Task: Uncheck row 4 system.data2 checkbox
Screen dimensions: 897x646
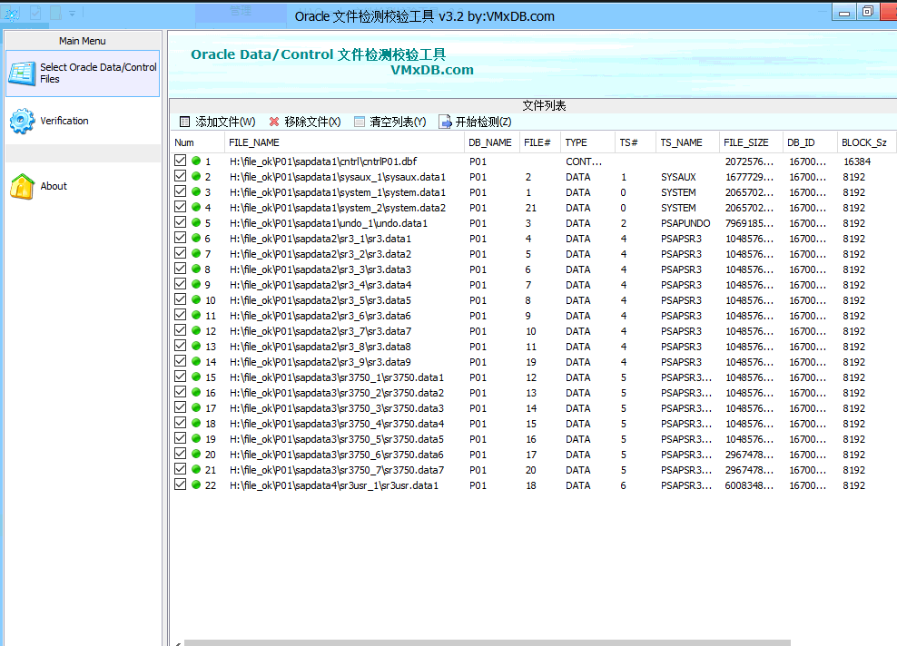Action: 180,206
